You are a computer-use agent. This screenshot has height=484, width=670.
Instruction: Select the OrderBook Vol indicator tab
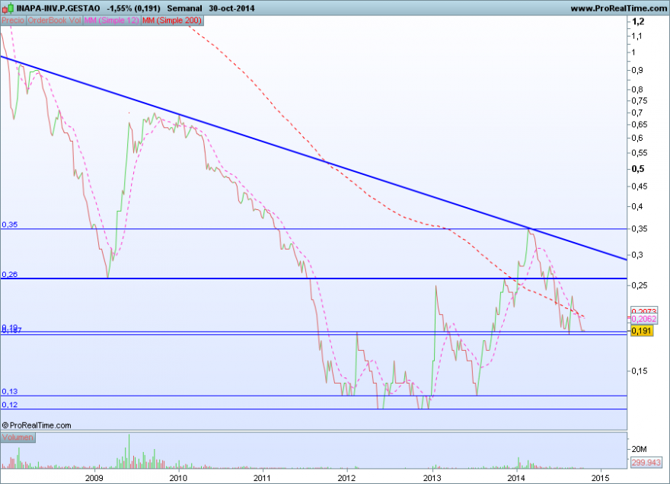(x=54, y=21)
